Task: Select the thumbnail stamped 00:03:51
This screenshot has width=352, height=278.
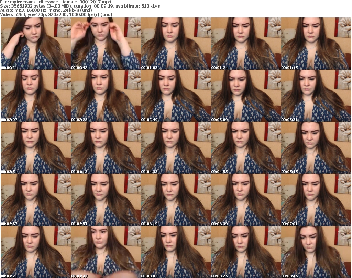Action: [36, 148]
